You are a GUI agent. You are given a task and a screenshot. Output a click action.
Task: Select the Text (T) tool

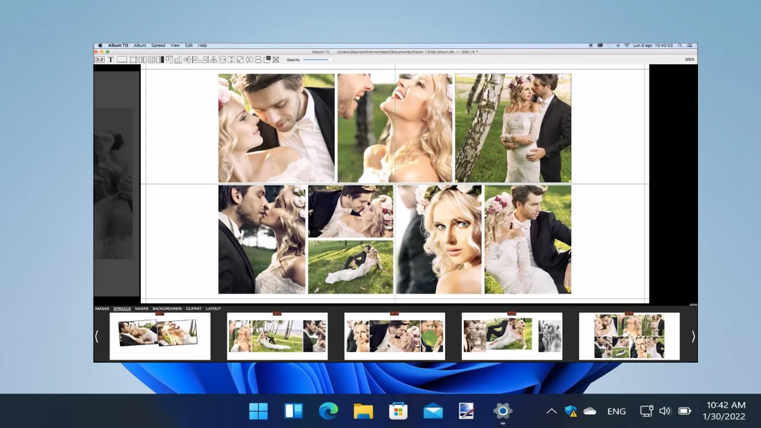[111, 59]
